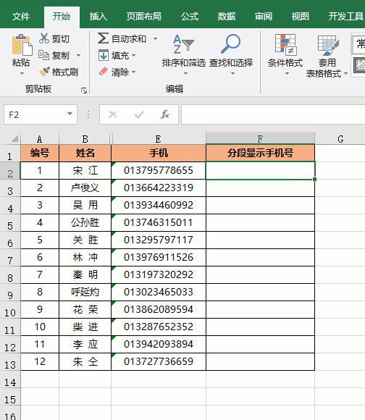This screenshot has width=365, height=420.
Task: Switch to the Data (数据) tab
Action: pyautogui.click(x=226, y=17)
